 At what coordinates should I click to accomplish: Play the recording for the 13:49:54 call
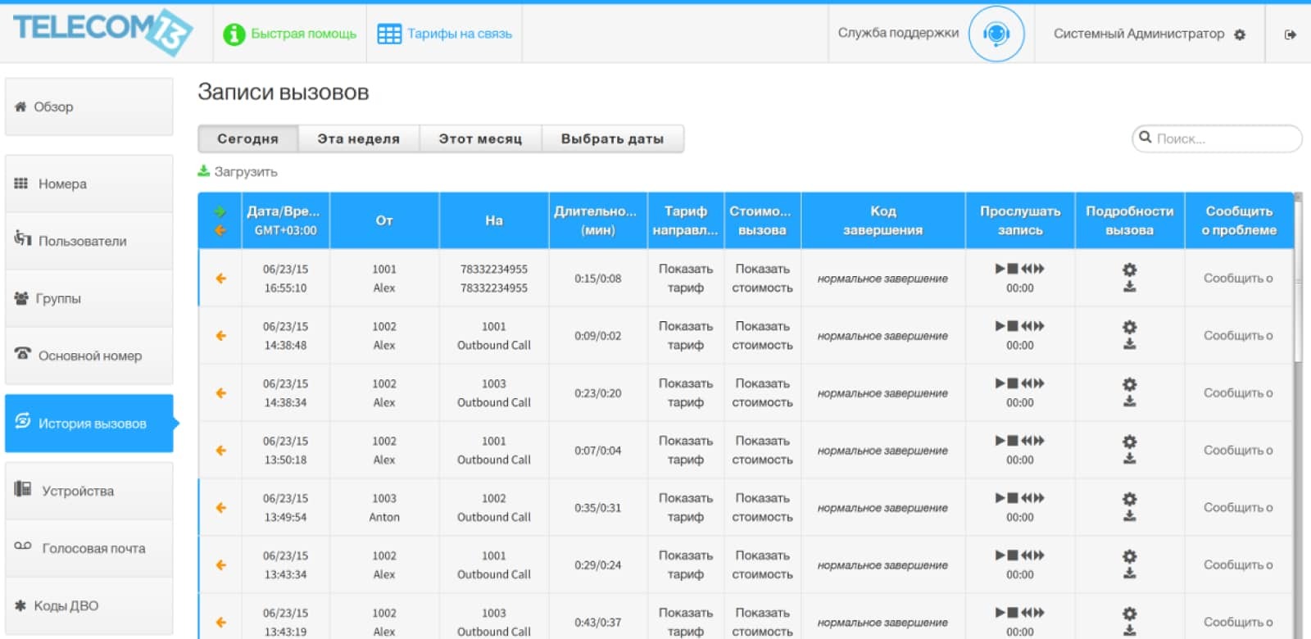coord(1000,498)
